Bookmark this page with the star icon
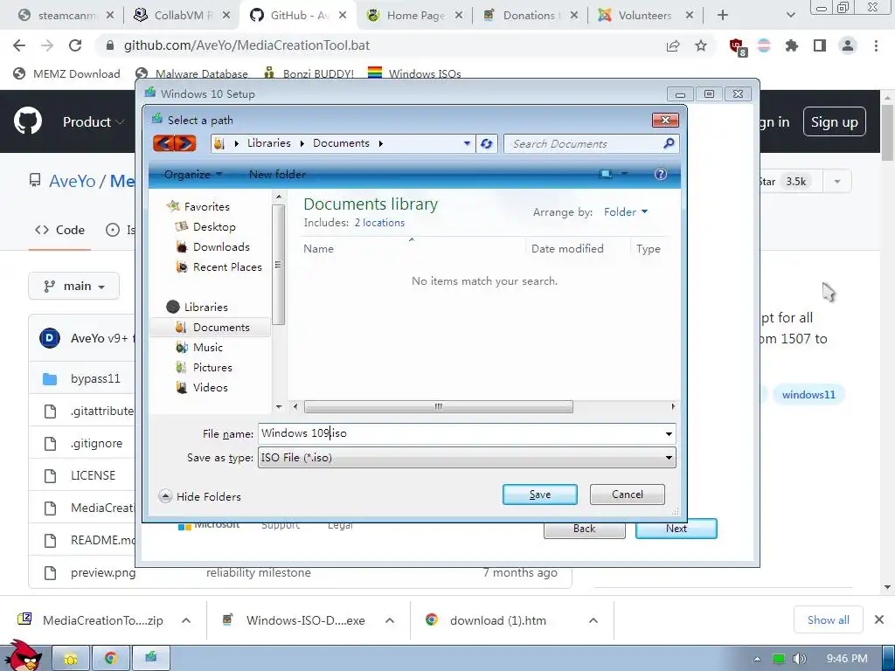 click(x=701, y=45)
